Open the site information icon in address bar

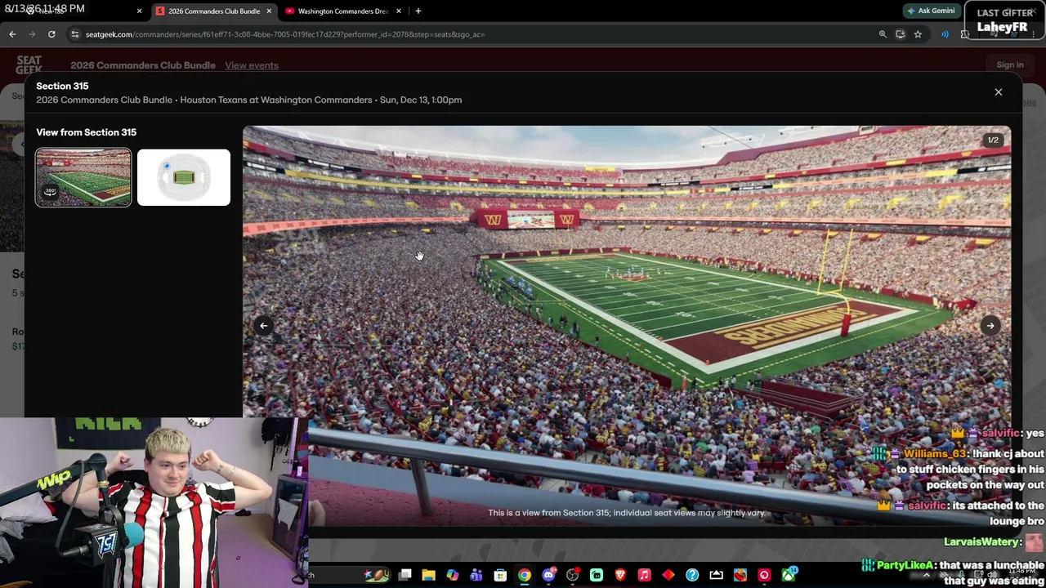click(x=75, y=34)
